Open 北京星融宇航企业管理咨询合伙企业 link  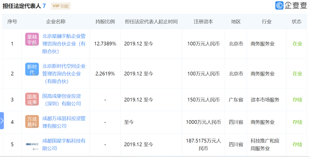click(64, 44)
